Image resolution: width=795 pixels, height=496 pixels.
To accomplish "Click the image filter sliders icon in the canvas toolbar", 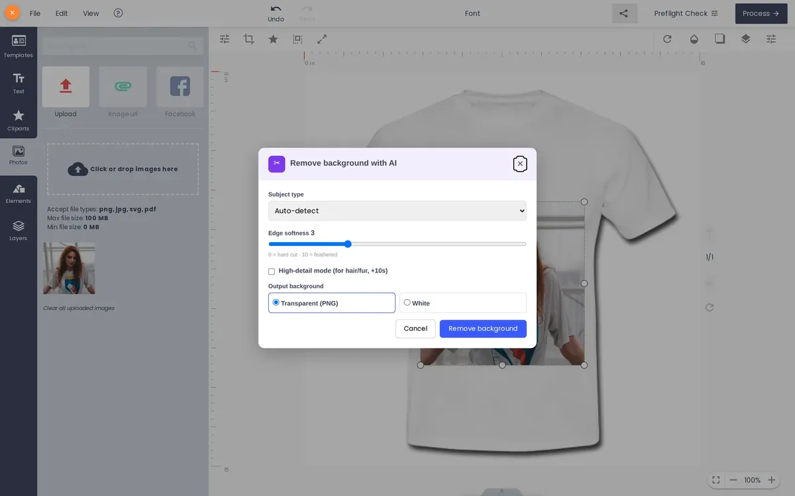I will click(x=225, y=39).
